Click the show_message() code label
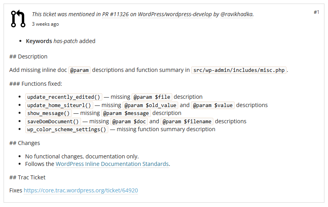The width and height of the screenshot is (328, 207). 48,113
